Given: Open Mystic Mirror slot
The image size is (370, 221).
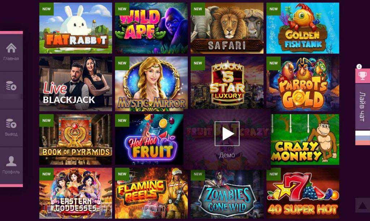Looking at the screenshot, I should pyautogui.click(x=151, y=84).
